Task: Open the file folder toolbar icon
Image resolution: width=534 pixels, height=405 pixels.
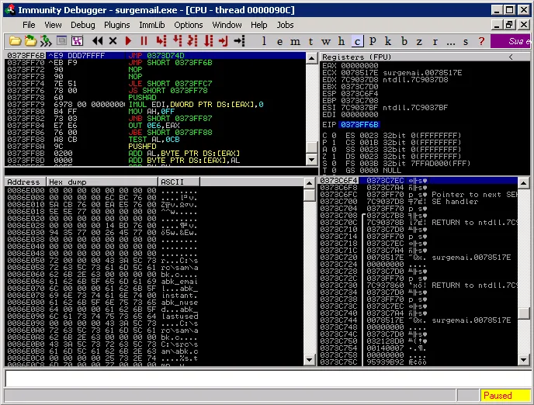Action: [x=15, y=40]
